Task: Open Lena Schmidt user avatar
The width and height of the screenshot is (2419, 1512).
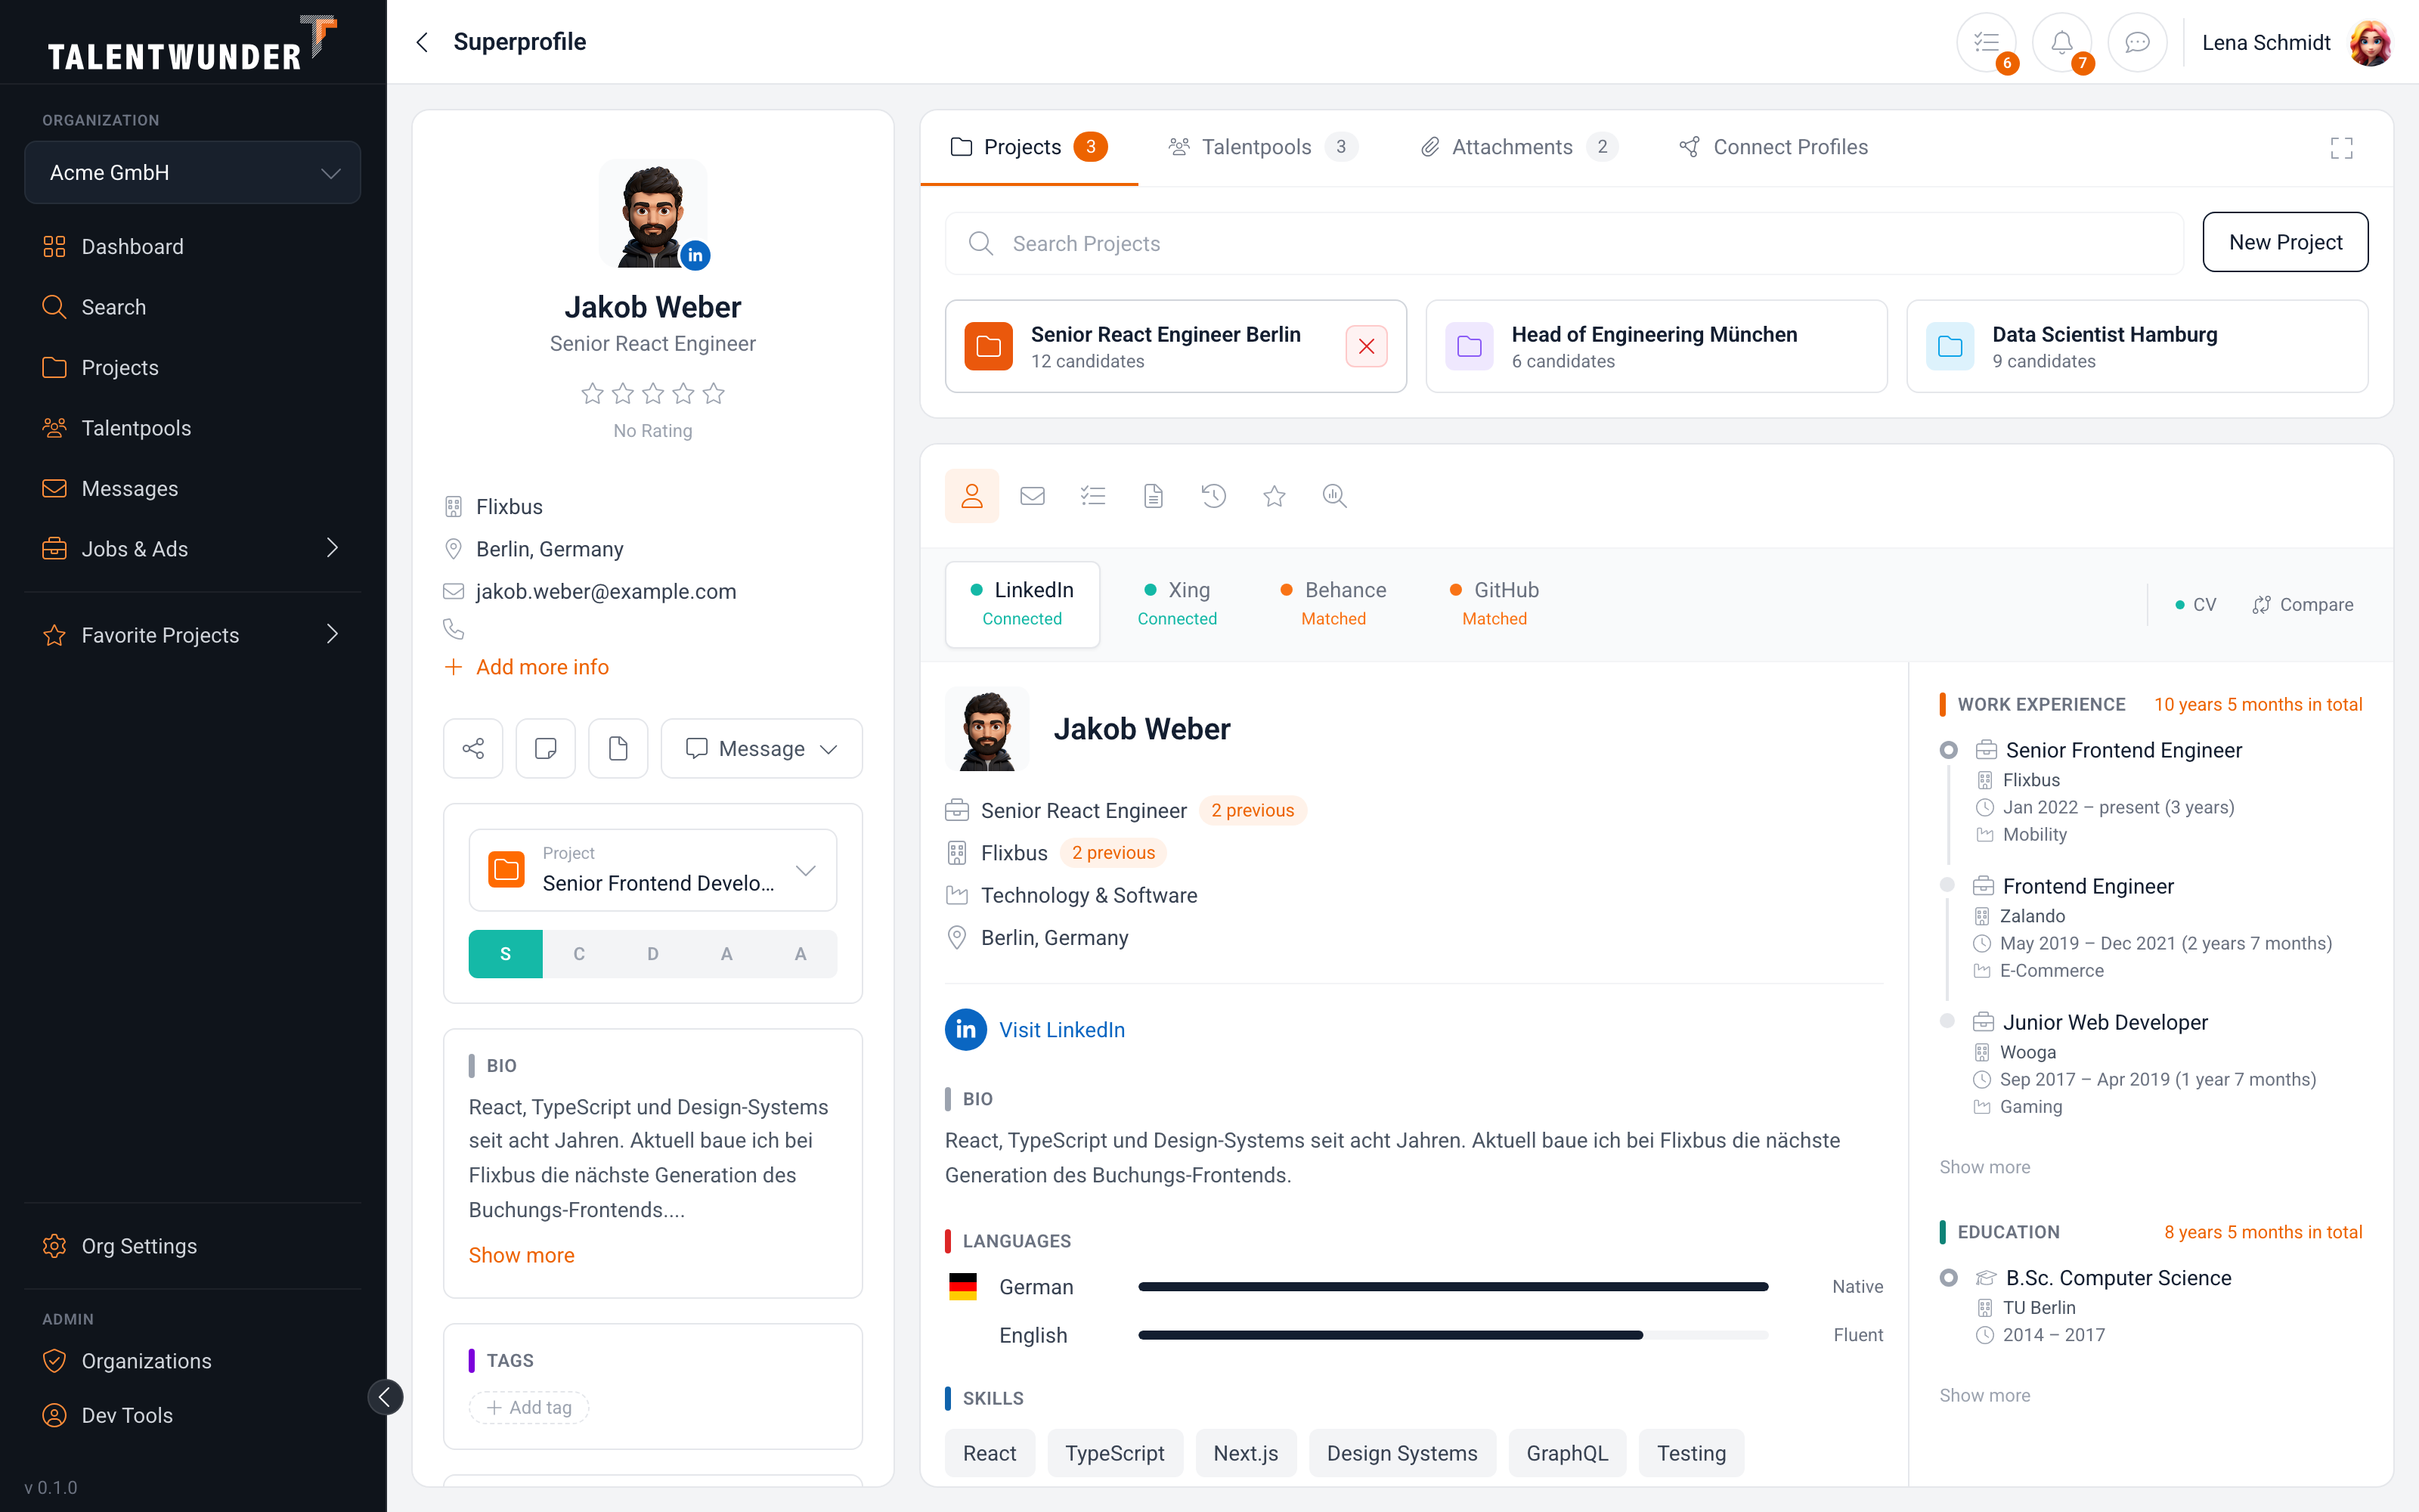Action: coord(2371,42)
